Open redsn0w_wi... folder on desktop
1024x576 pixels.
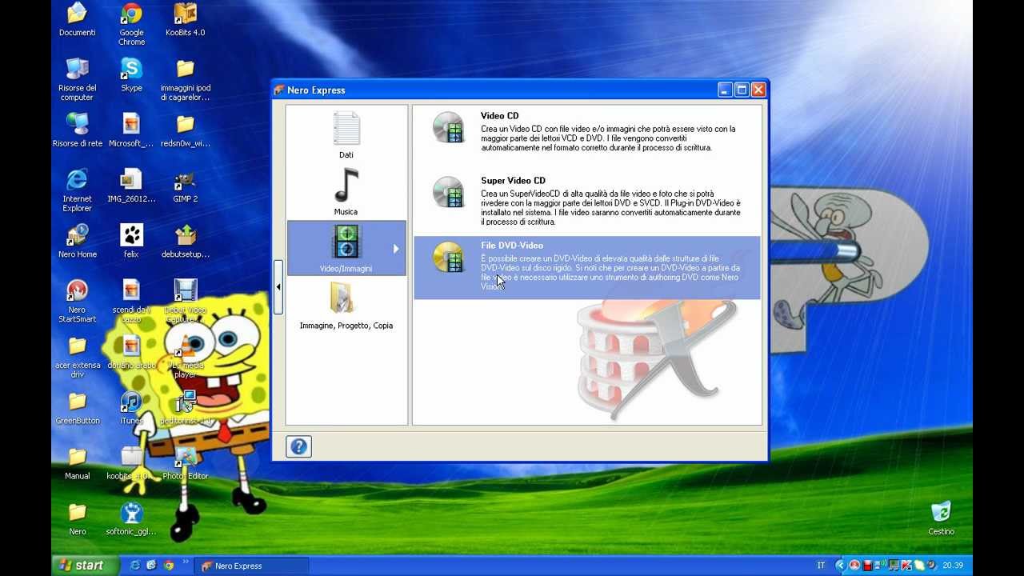[185, 130]
